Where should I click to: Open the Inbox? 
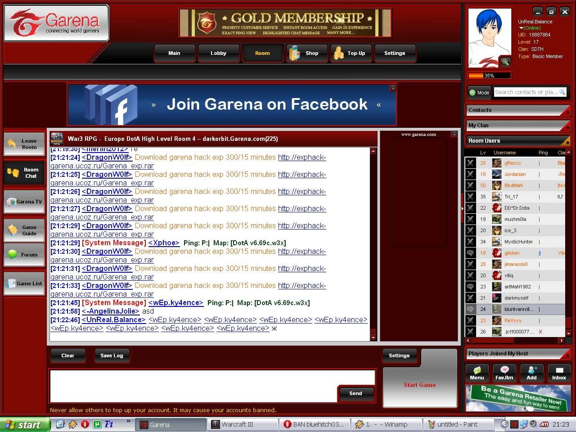tap(559, 373)
